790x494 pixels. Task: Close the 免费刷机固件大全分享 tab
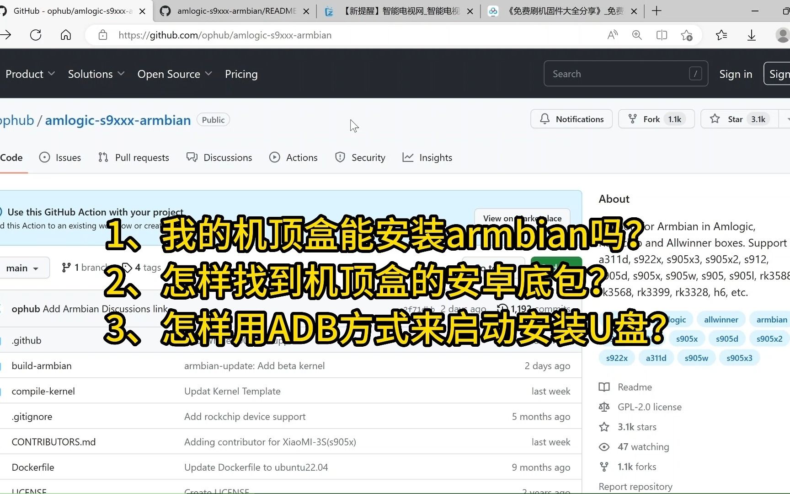pyautogui.click(x=634, y=11)
